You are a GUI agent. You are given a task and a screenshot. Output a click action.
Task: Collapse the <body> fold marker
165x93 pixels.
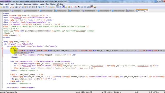click(x=2, y=42)
